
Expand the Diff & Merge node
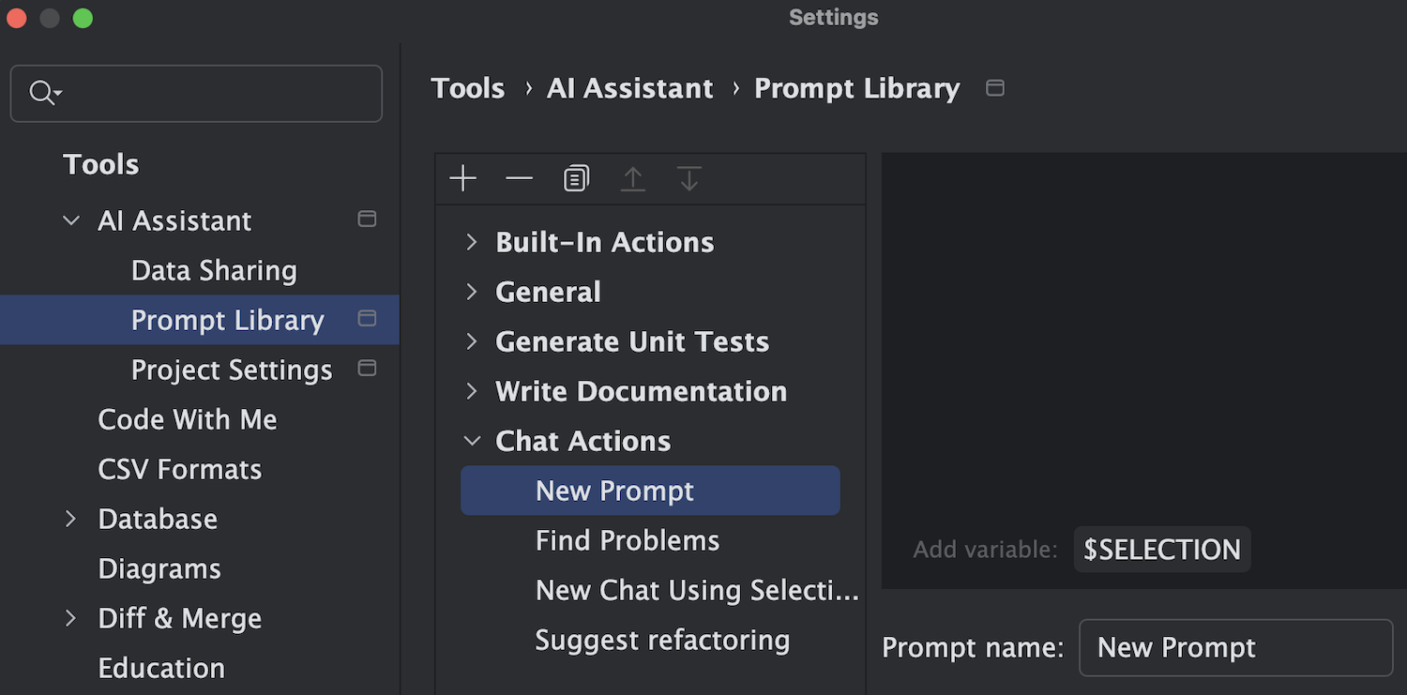[x=71, y=618]
